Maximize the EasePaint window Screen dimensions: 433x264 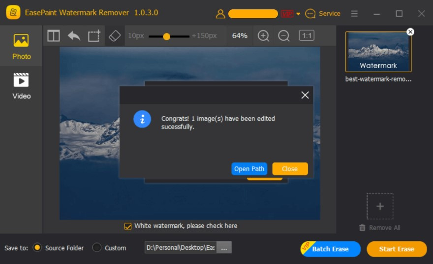[x=399, y=13]
